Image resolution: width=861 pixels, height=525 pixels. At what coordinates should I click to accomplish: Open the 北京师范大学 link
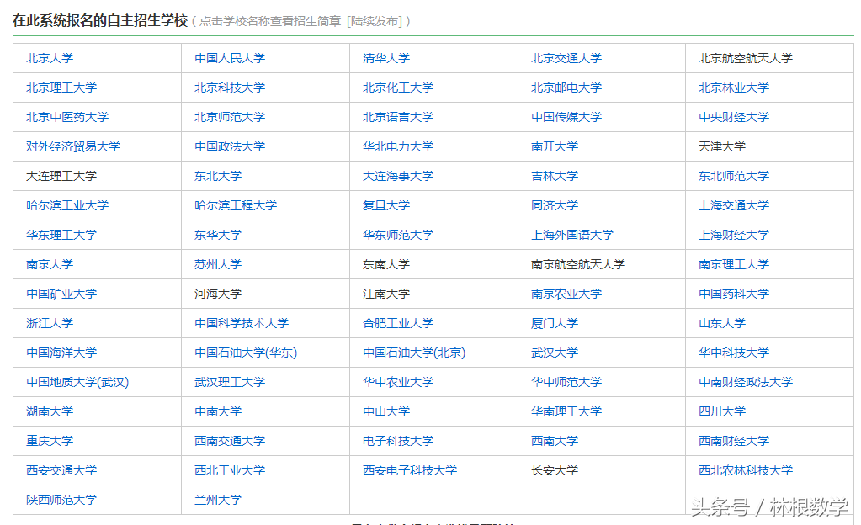(230, 118)
